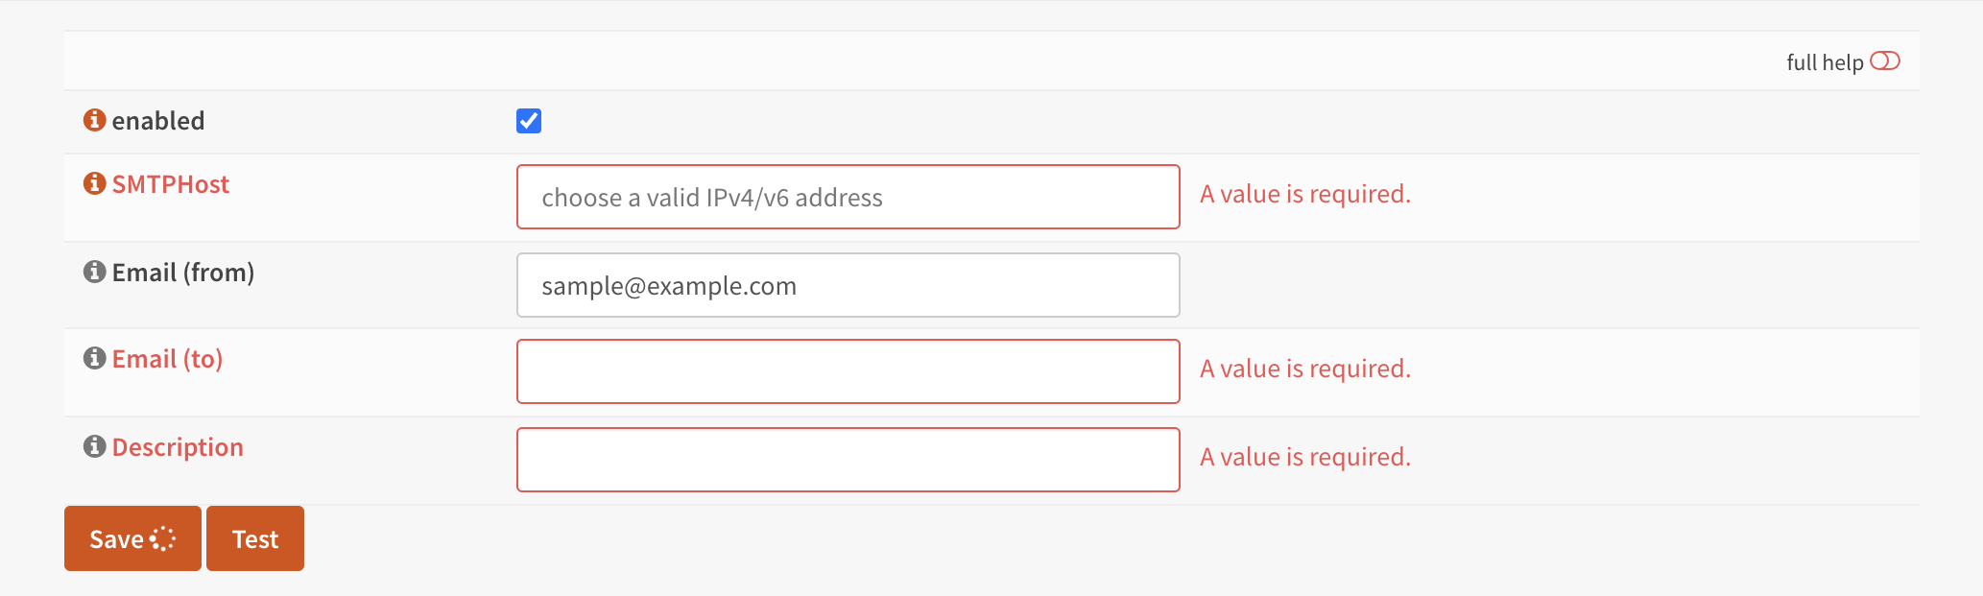This screenshot has height=596, width=1983.
Task: Select the Description text box
Action: click(848, 460)
